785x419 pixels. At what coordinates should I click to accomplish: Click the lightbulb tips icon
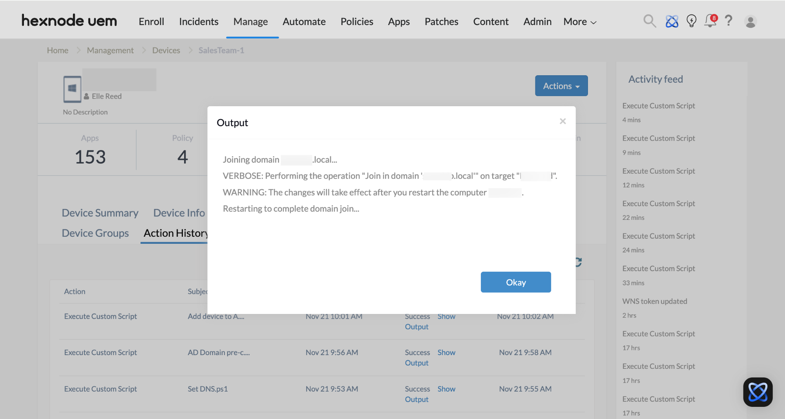coord(691,21)
